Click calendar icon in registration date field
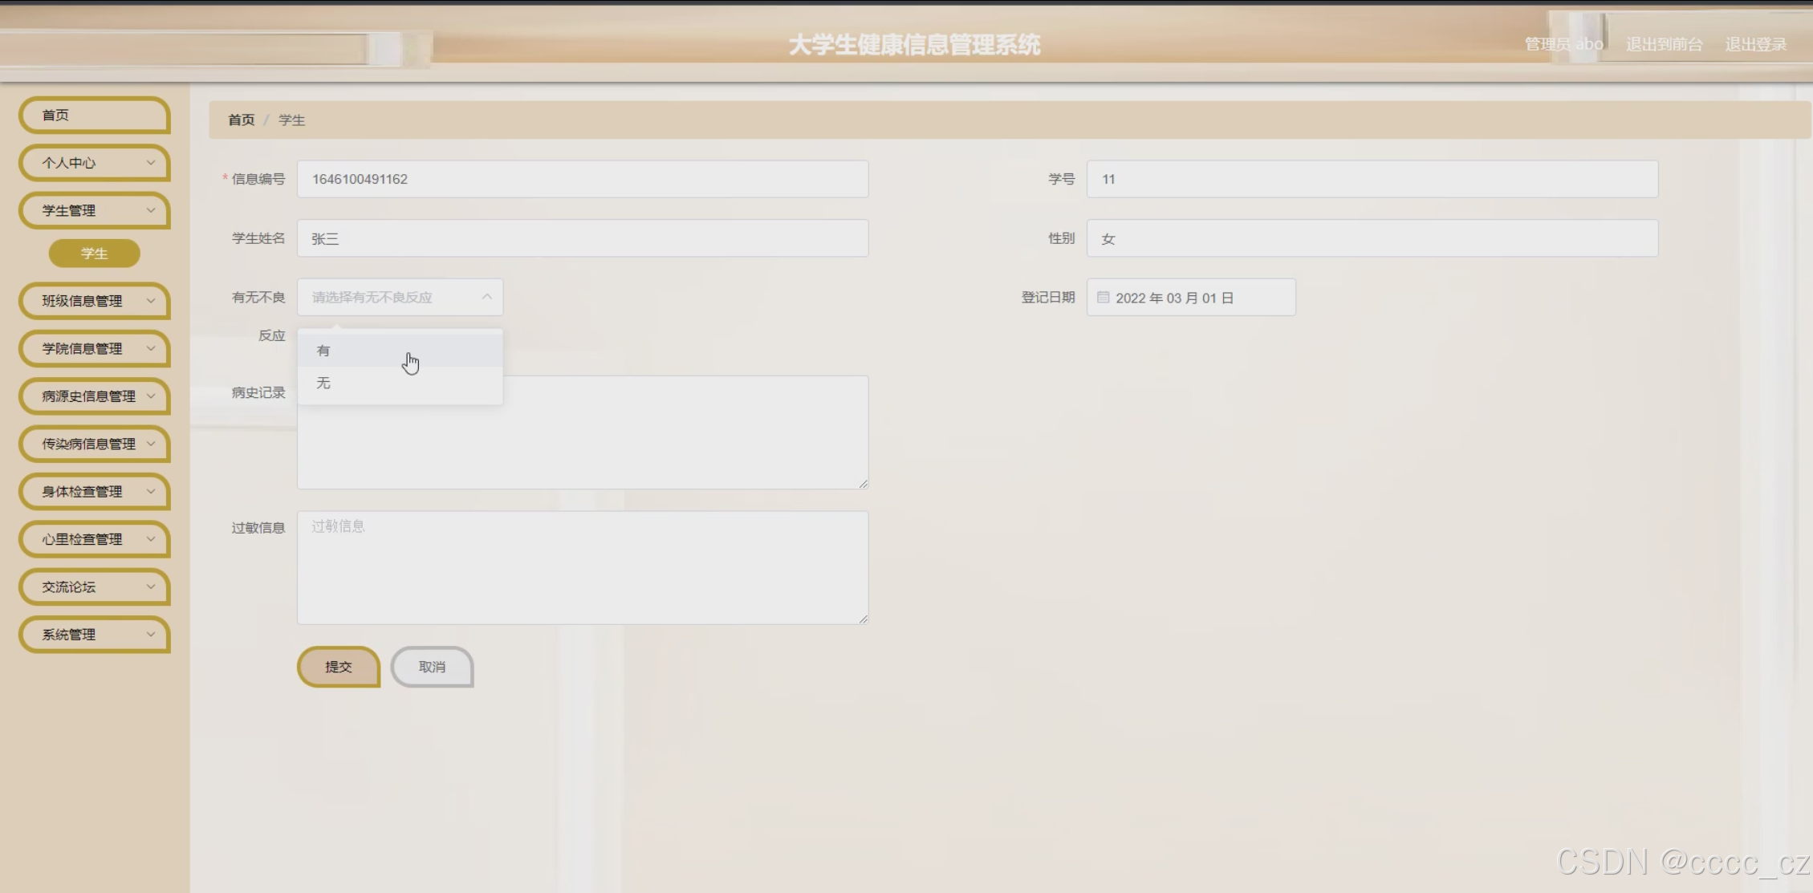The height and width of the screenshot is (893, 1813). coord(1103,298)
